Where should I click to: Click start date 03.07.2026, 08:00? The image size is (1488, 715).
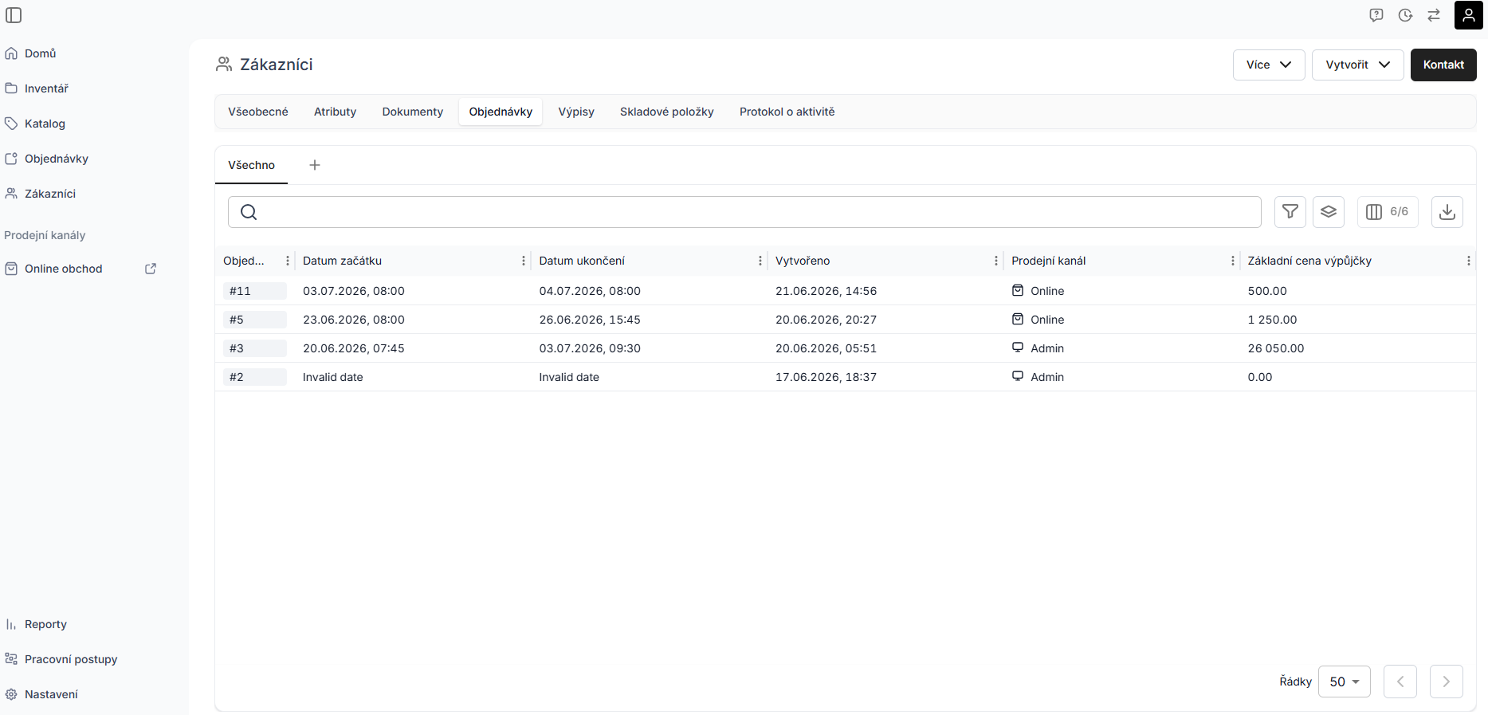[354, 291]
